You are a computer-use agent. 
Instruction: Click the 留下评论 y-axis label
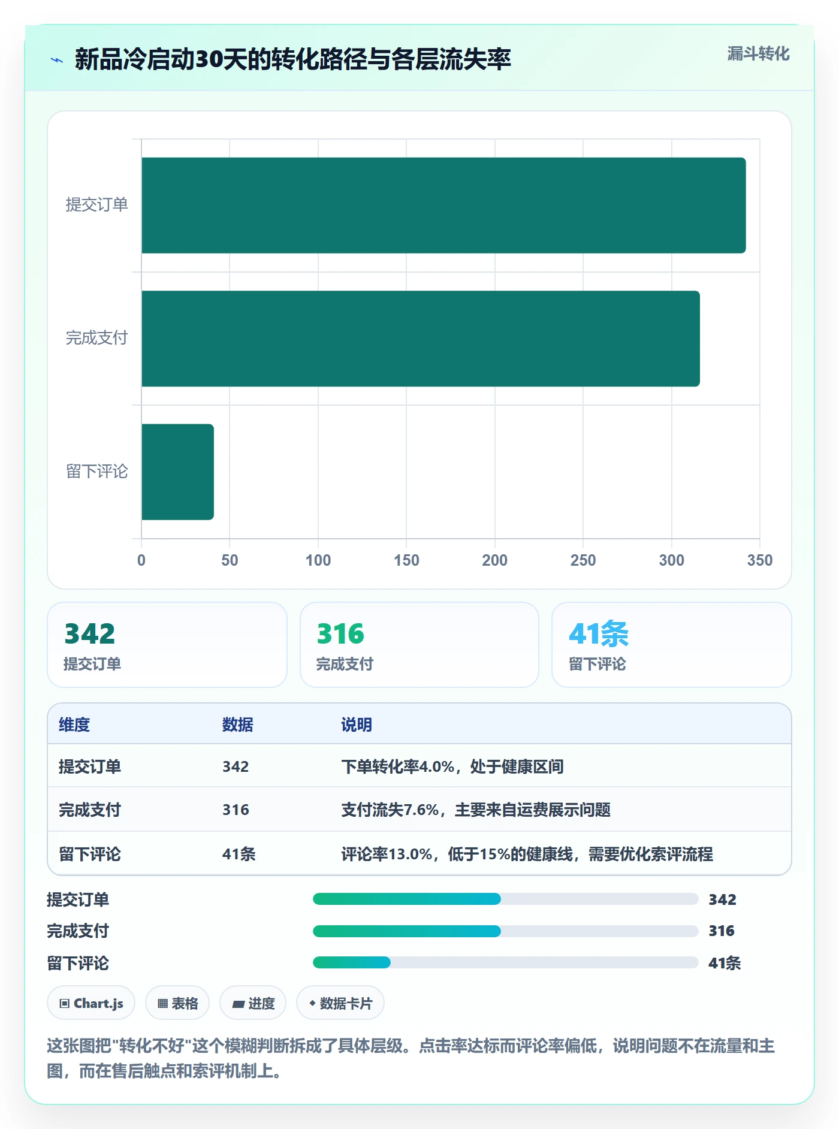click(x=96, y=471)
